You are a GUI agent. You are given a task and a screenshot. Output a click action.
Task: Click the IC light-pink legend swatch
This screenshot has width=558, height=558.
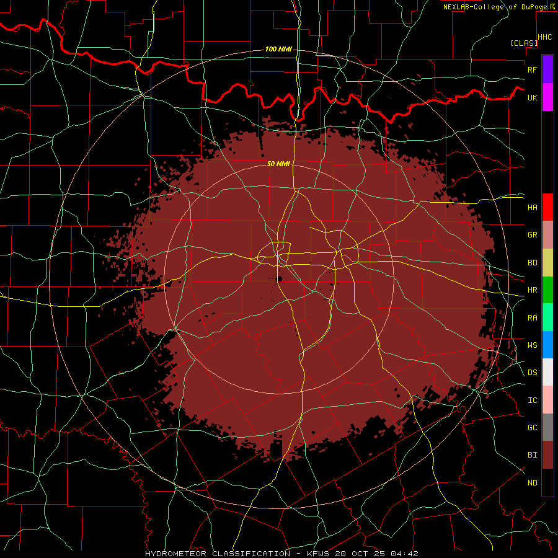pos(547,400)
